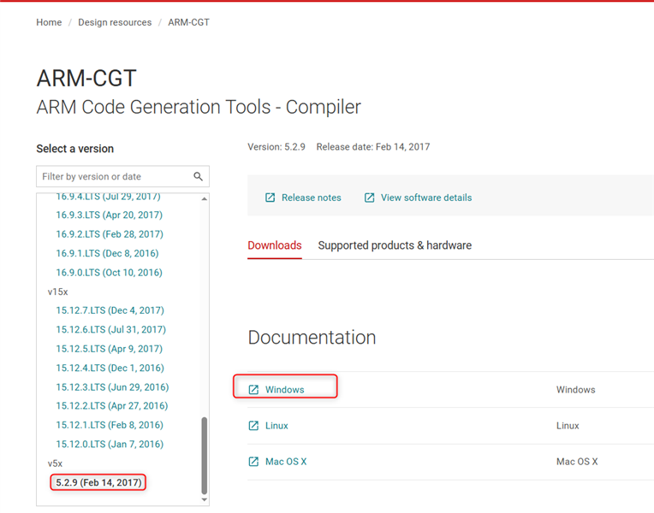Download the Windows installer link

click(x=285, y=389)
